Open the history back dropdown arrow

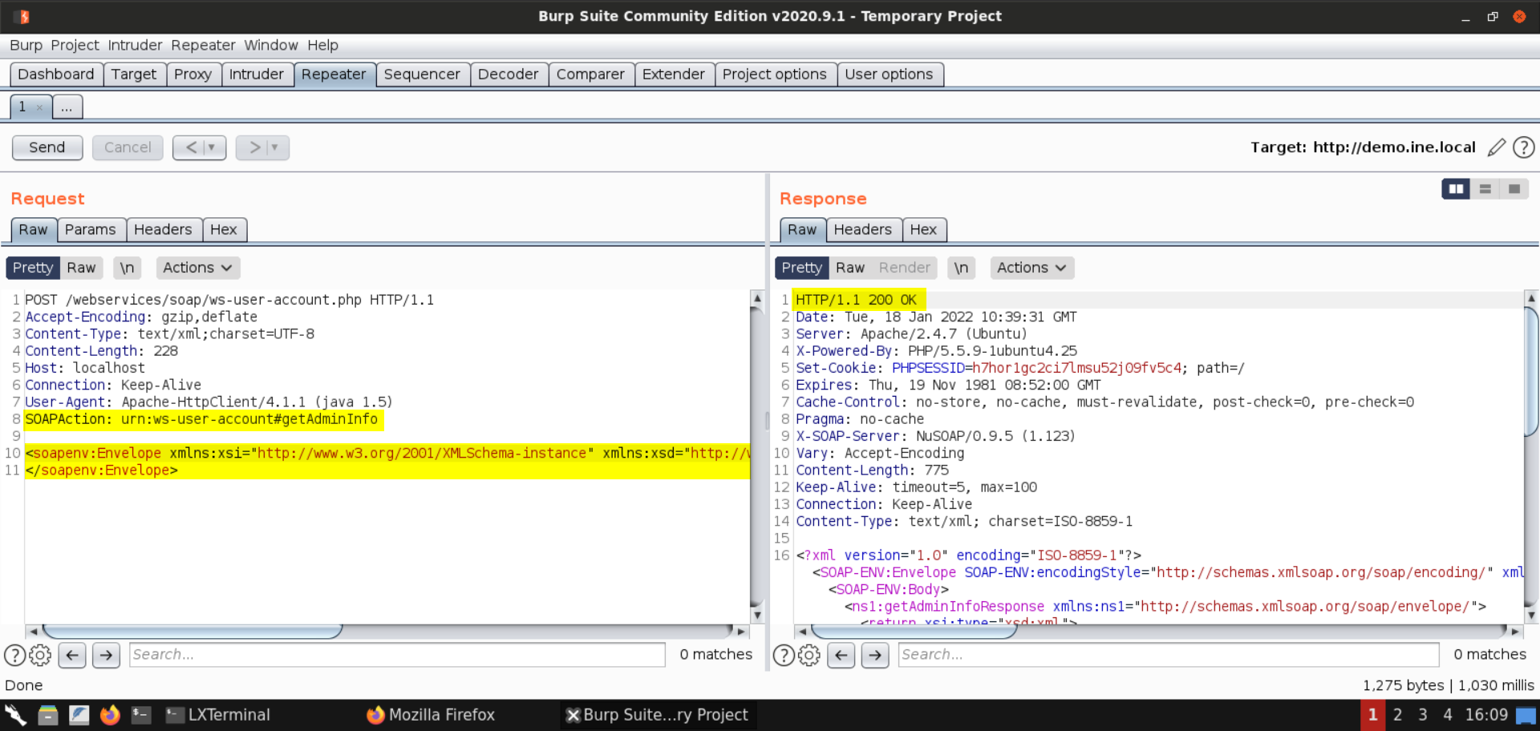pos(211,147)
